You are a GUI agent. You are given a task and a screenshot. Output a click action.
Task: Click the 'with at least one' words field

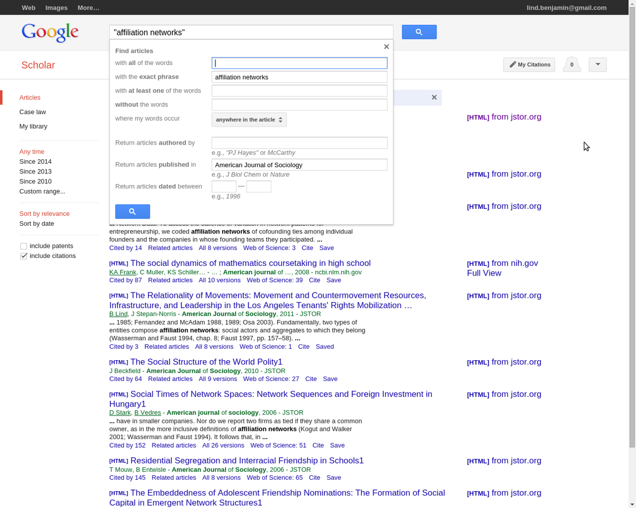(x=299, y=91)
